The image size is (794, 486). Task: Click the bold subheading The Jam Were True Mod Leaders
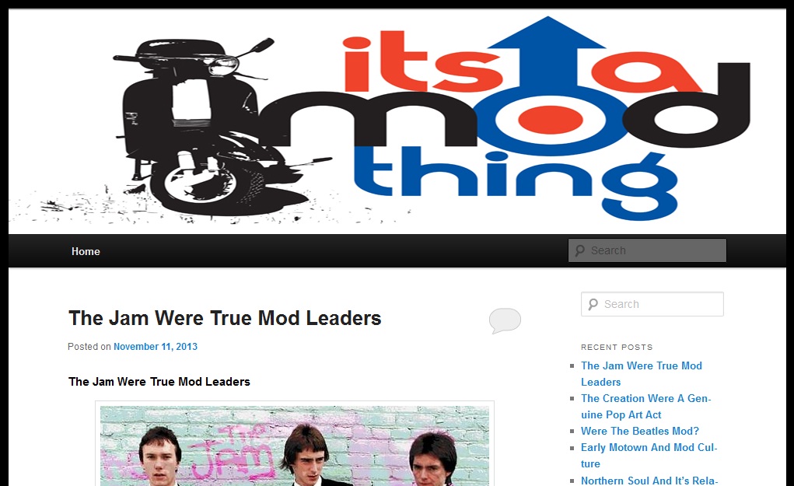tap(159, 382)
